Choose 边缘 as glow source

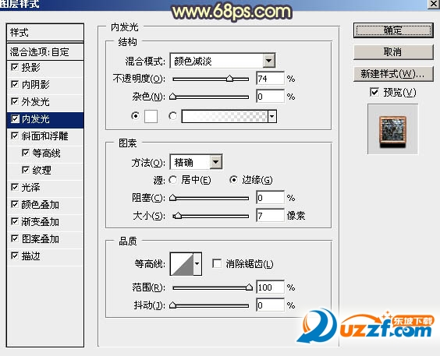tap(233, 180)
